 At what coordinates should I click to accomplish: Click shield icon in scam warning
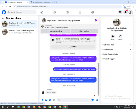(53, 40)
